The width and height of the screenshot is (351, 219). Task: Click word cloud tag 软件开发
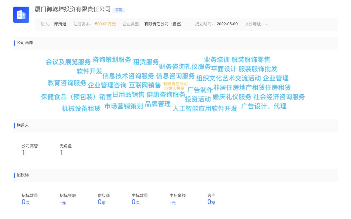pyautogui.click(x=90, y=71)
